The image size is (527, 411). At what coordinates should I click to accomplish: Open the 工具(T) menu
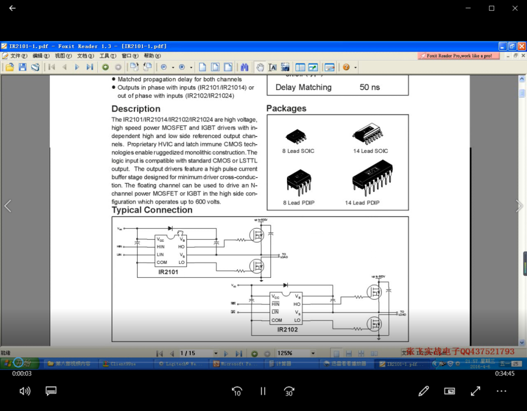(x=107, y=56)
